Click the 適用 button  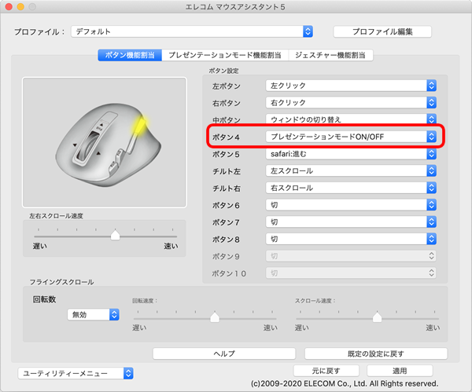pos(400,371)
